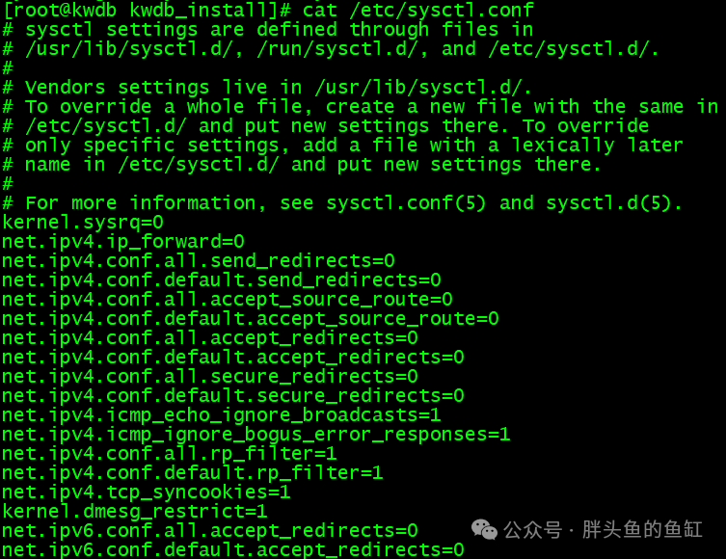Select the net.ipv4.tcp_syncookies=1 line
Viewport: 726px width, 559px height.
147,492
